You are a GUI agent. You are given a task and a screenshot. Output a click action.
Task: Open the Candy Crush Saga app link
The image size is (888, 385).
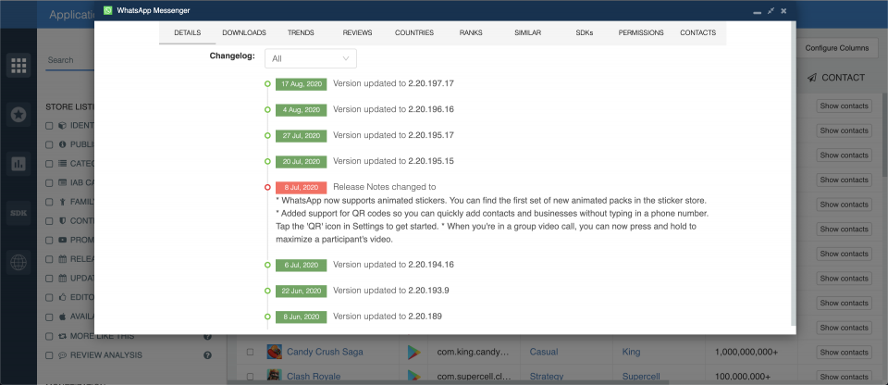[325, 352]
